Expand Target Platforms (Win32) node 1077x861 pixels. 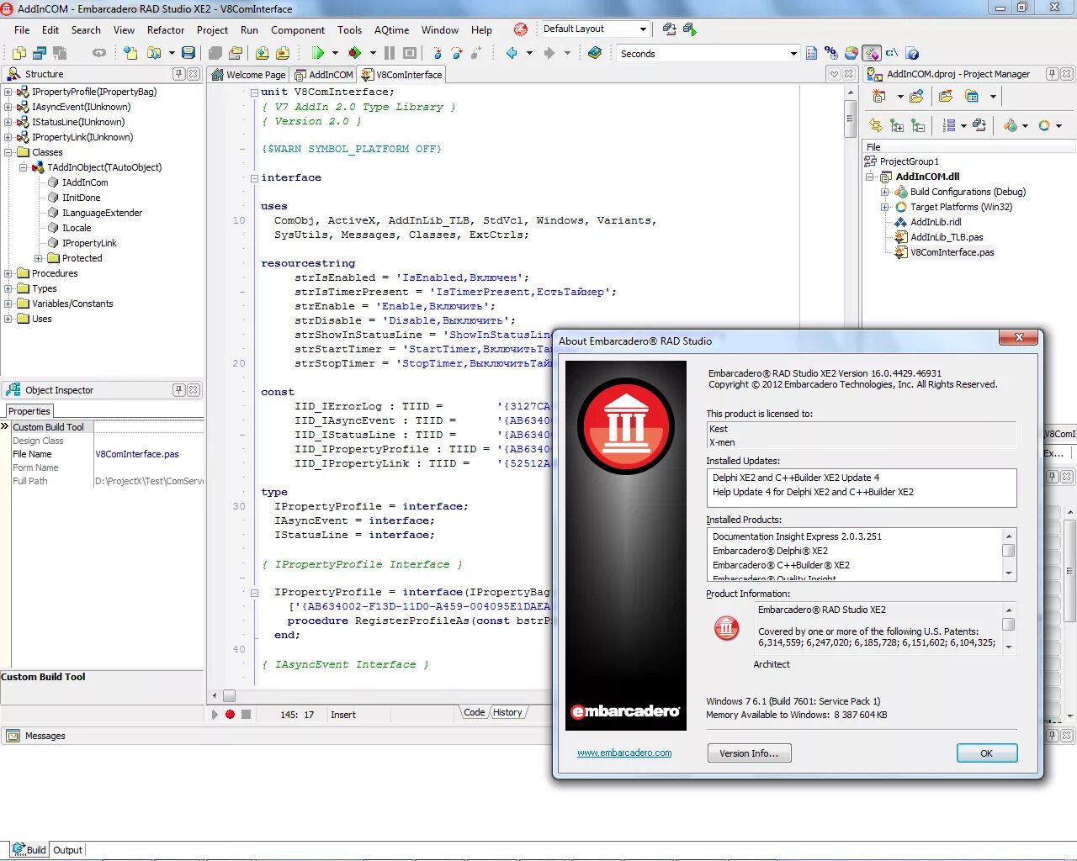point(885,207)
